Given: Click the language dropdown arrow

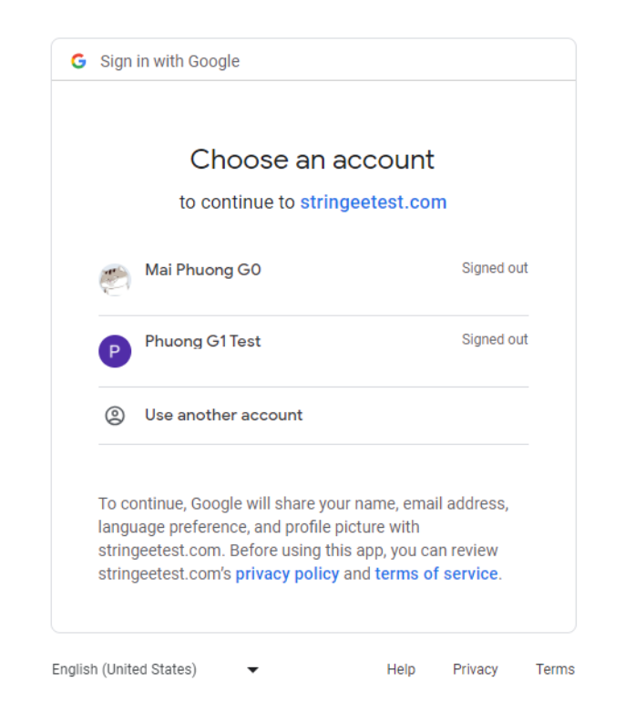Looking at the screenshot, I should pyautogui.click(x=253, y=670).
